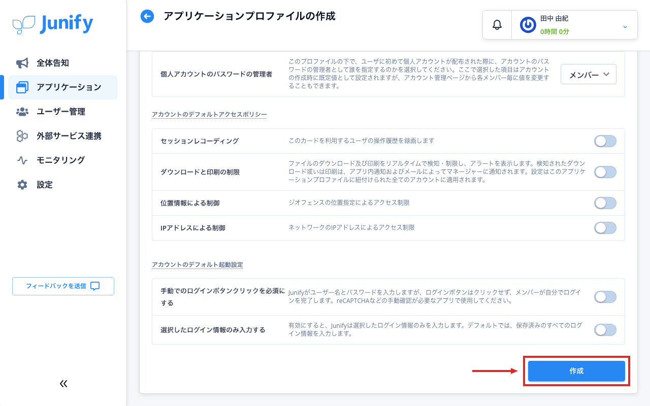Click the people icon for ユーザー管理
The width and height of the screenshot is (650, 406).
(x=22, y=112)
